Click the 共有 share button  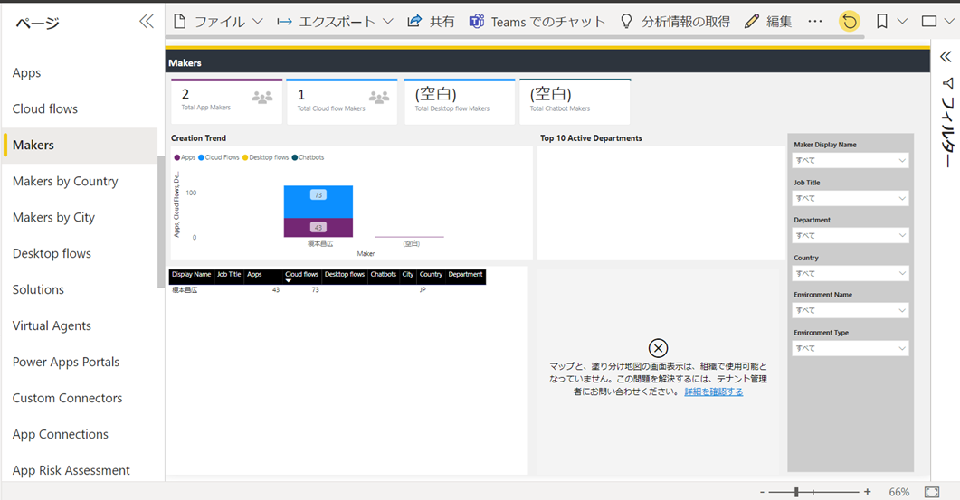431,22
